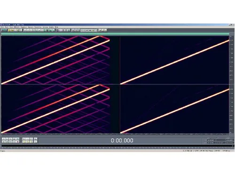Open the Effects menu
Viewport: 235px width, 176px height.
pyautogui.click(x=16, y=27)
